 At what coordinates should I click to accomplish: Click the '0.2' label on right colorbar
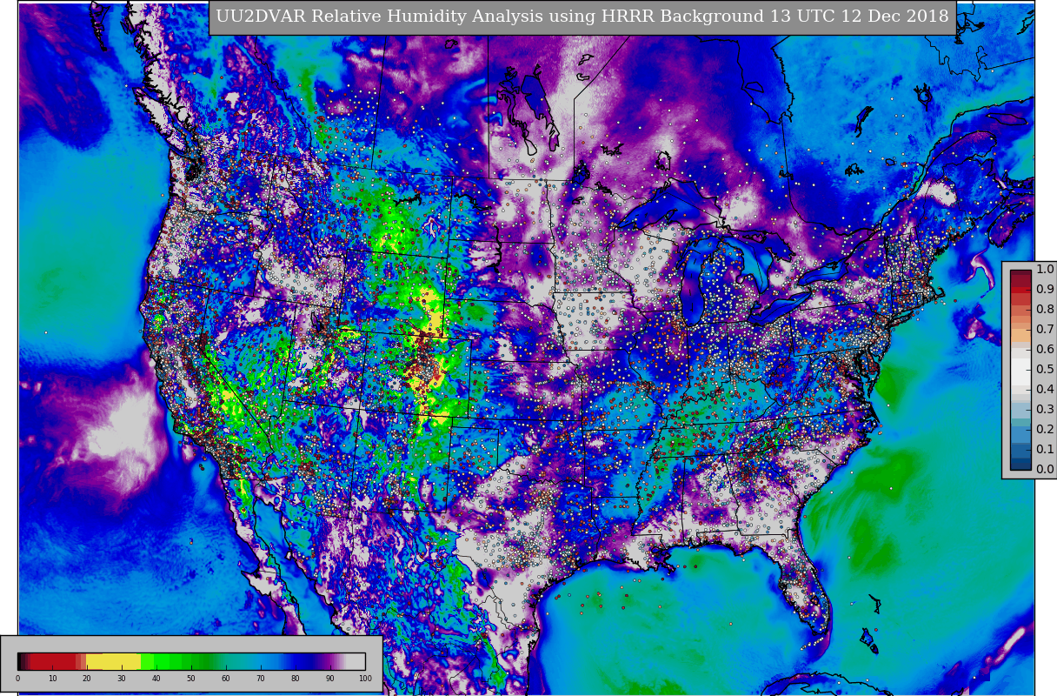point(1045,430)
